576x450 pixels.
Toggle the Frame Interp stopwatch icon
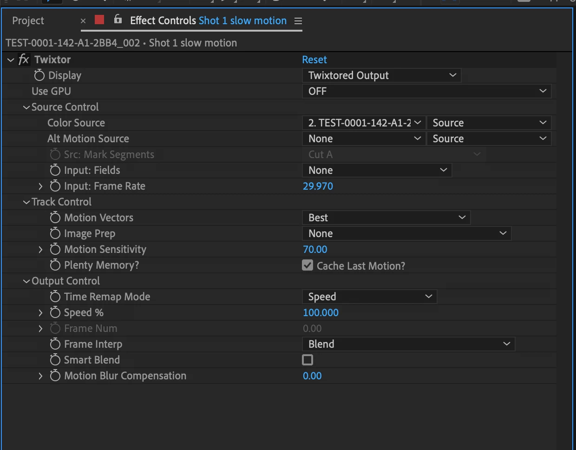coord(55,344)
